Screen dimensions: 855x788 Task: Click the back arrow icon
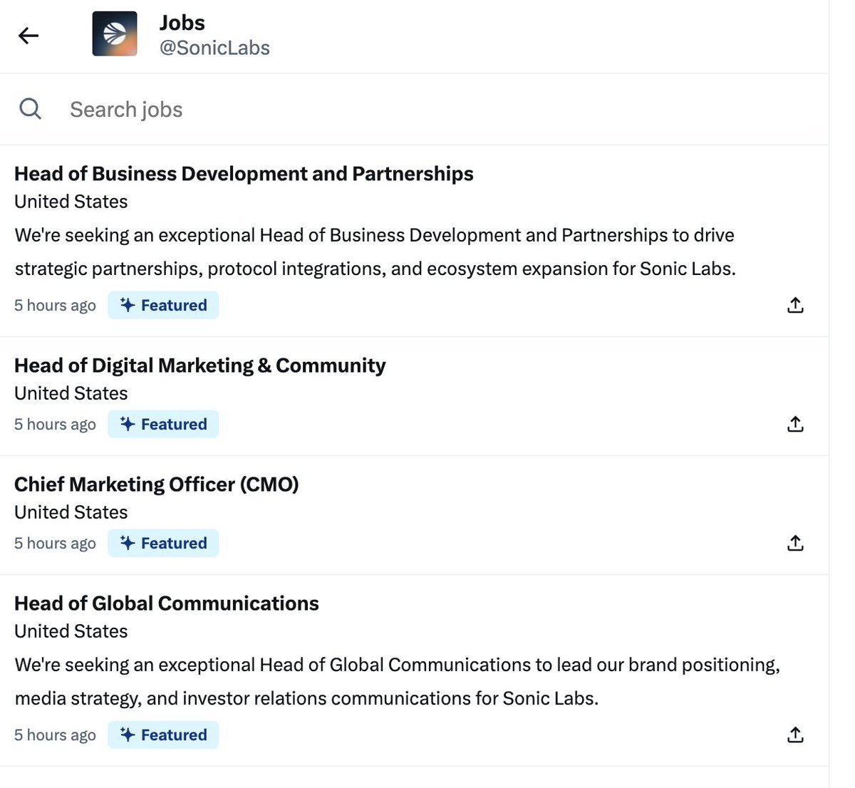tap(28, 36)
